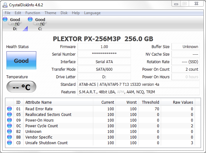Click the temperature display button

point(21,87)
